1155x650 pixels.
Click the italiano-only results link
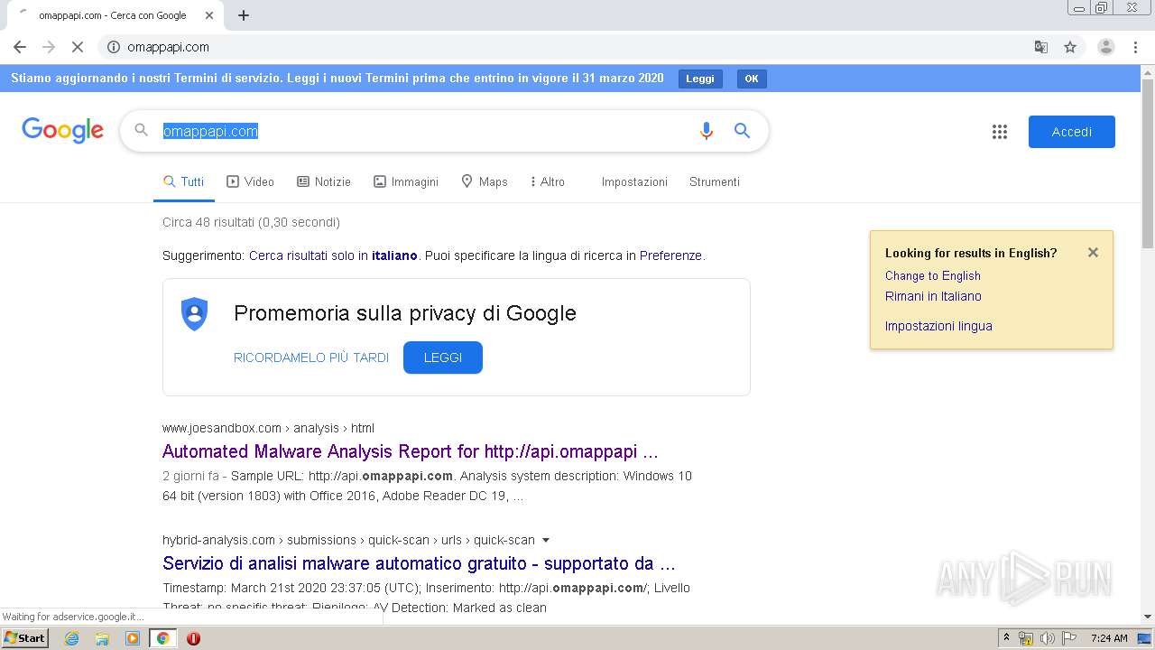[x=333, y=255]
